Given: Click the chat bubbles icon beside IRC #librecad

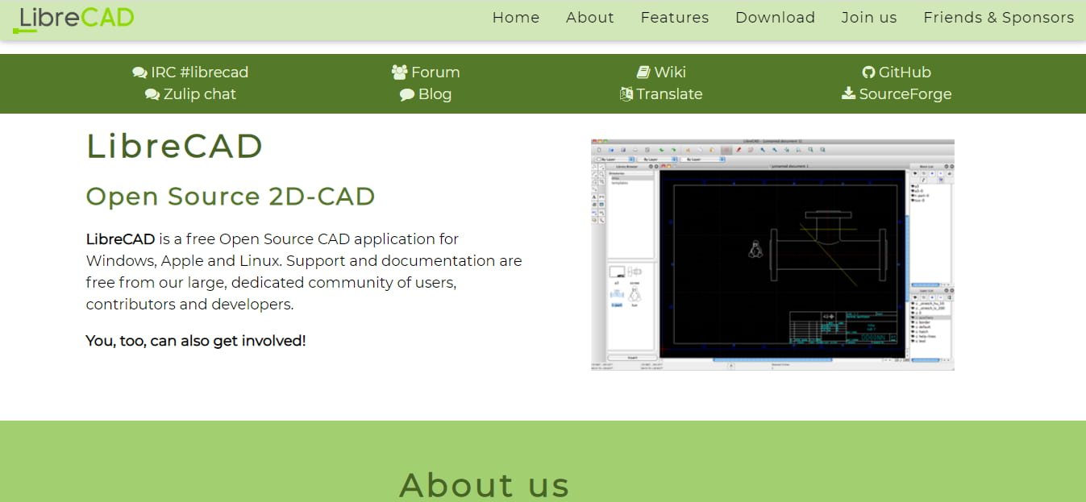Looking at the screenshot, I should [x=140, y=73].
